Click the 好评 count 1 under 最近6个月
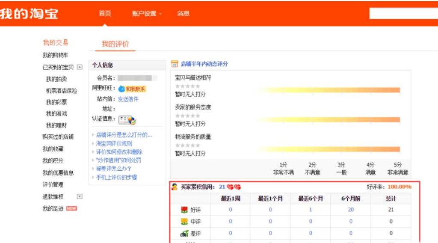 311,210
